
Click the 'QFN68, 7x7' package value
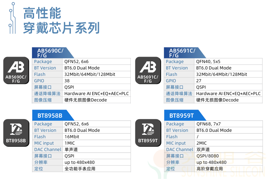209,124
